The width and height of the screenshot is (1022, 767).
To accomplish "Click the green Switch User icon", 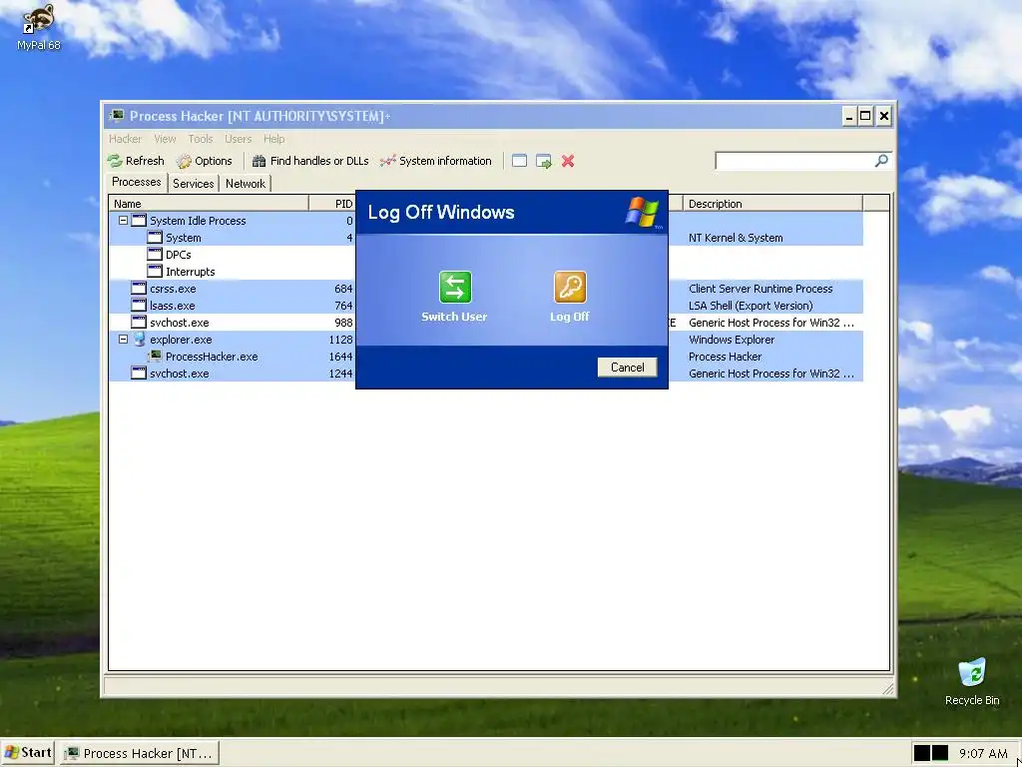I will click(455, 287).
